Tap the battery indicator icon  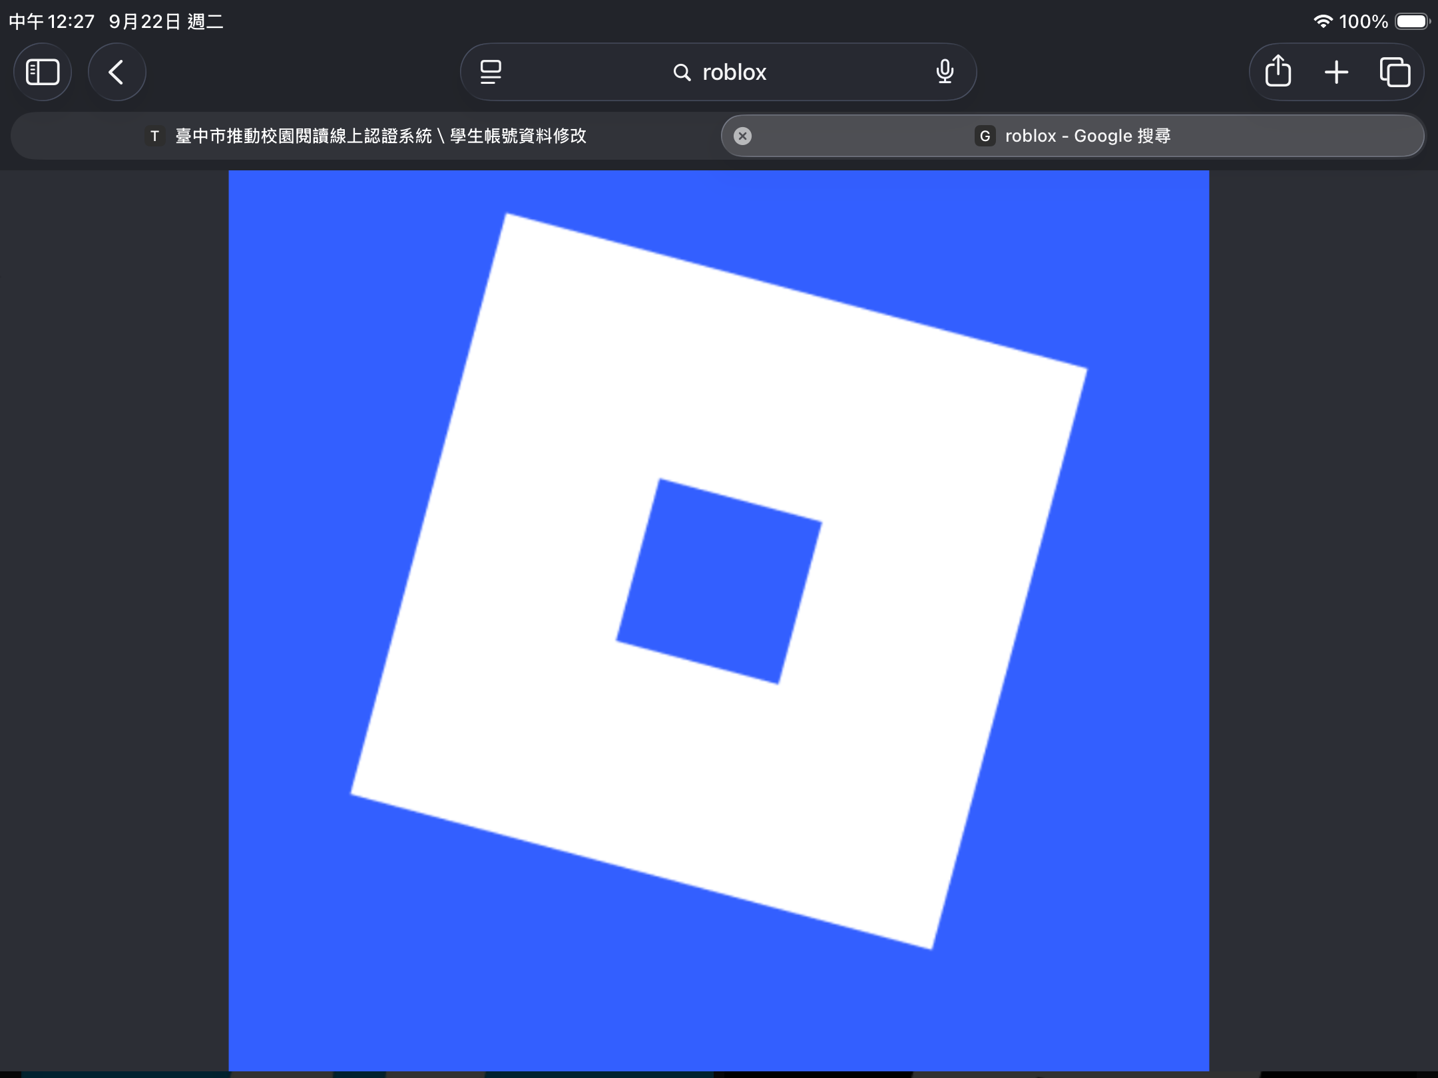coord(1413,21)
